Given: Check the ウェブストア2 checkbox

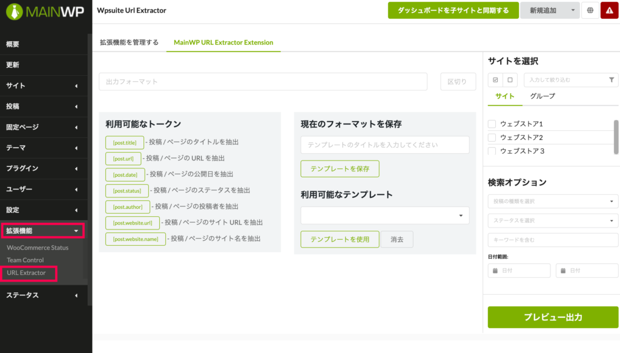Looking at the screenshot, I should click(x=492, y=137).
